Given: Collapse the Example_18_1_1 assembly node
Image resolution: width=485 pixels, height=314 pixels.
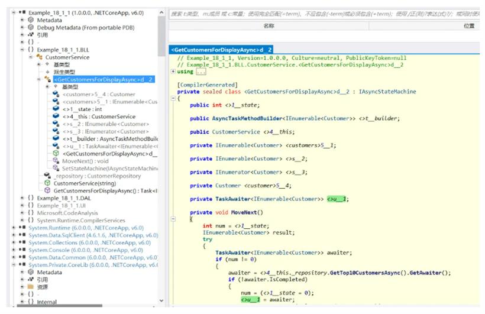Looking at the screenshot, I should point(14,12).
